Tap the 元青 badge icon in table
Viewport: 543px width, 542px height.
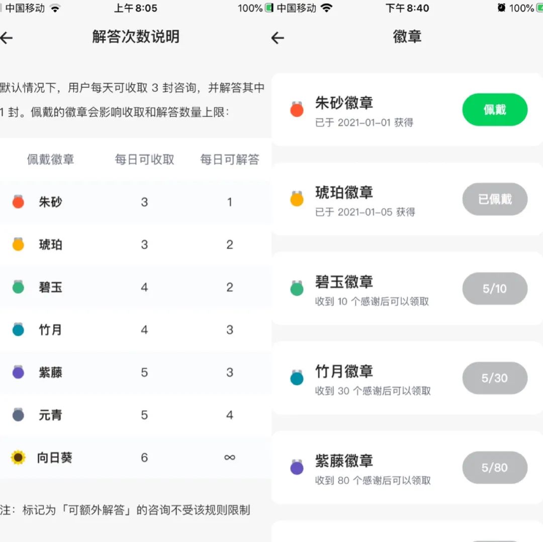coord(18,415)
